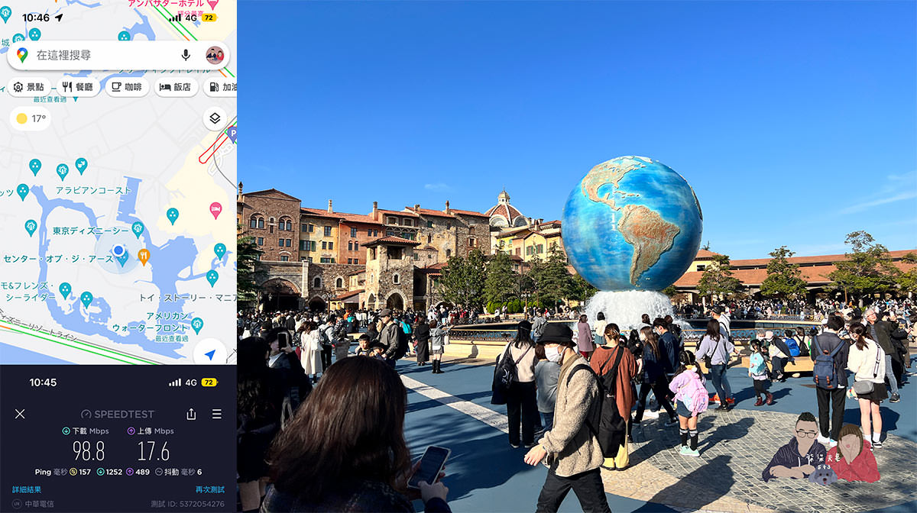
Task: Select the 咖啡 coffee filter chip
Action: point(127,87)
